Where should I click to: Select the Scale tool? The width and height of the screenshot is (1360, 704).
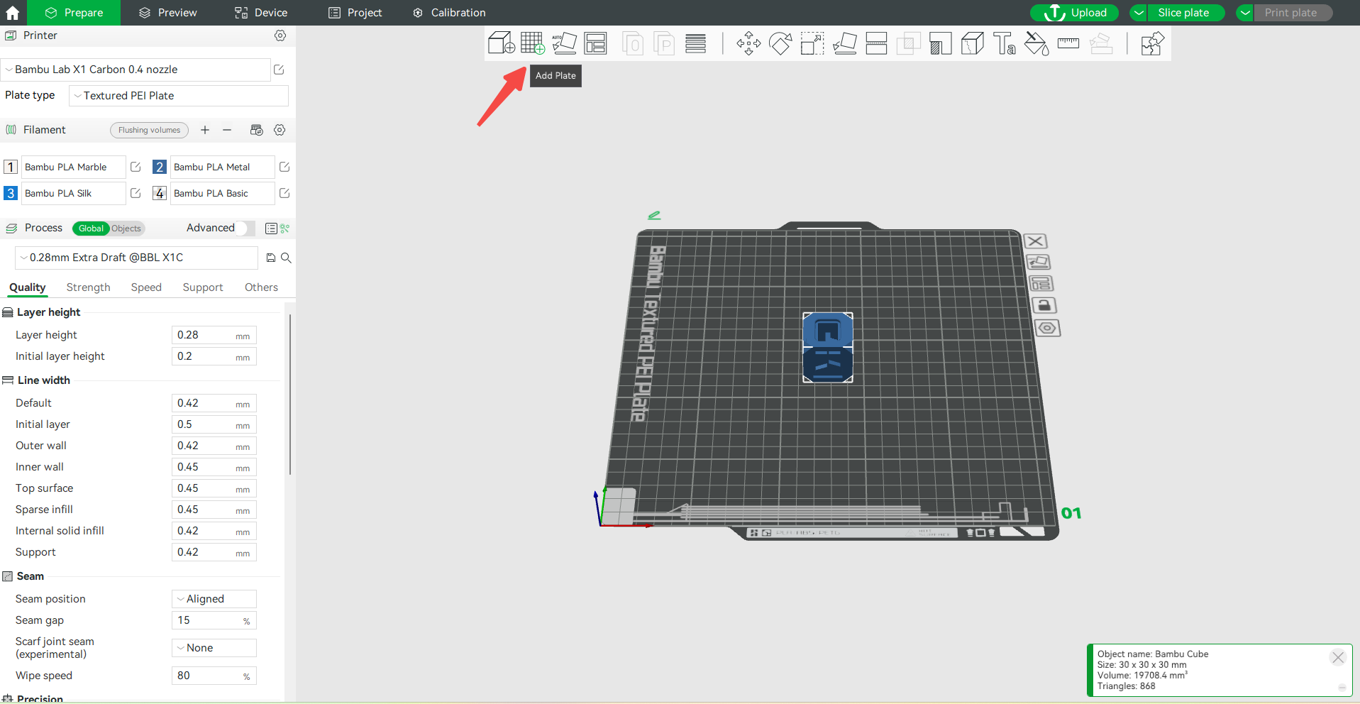pos(812,43)
